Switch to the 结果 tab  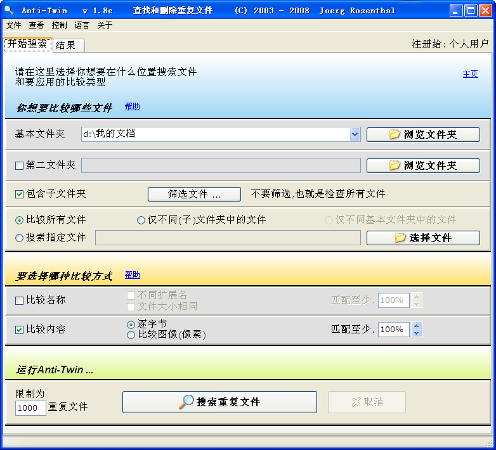point(65,45)
